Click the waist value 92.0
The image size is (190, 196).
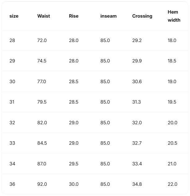[x=42, y=184]
